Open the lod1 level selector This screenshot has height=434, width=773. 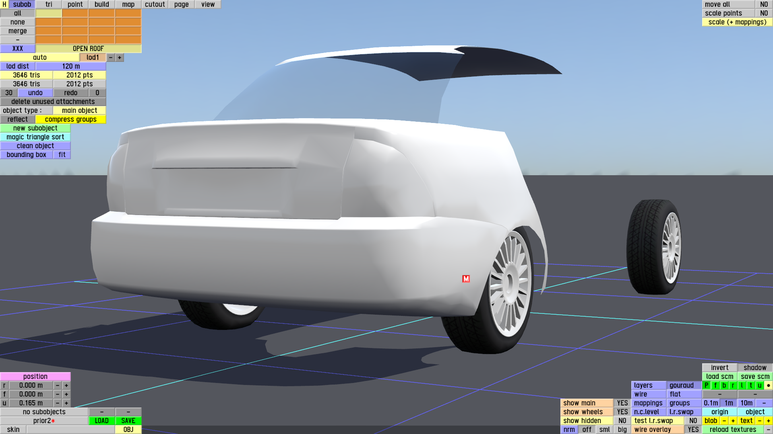tap(93, 57)
